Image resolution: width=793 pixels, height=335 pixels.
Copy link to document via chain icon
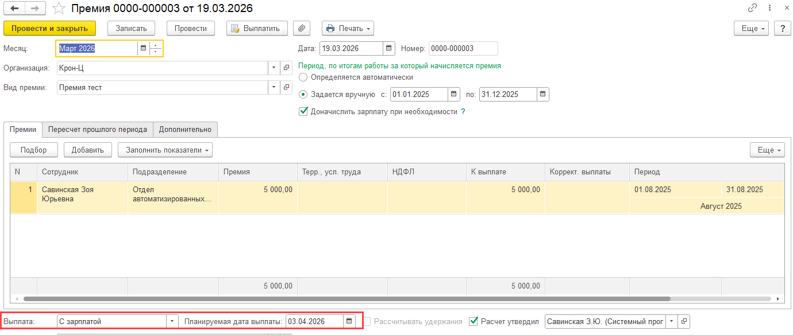point(752,8)
